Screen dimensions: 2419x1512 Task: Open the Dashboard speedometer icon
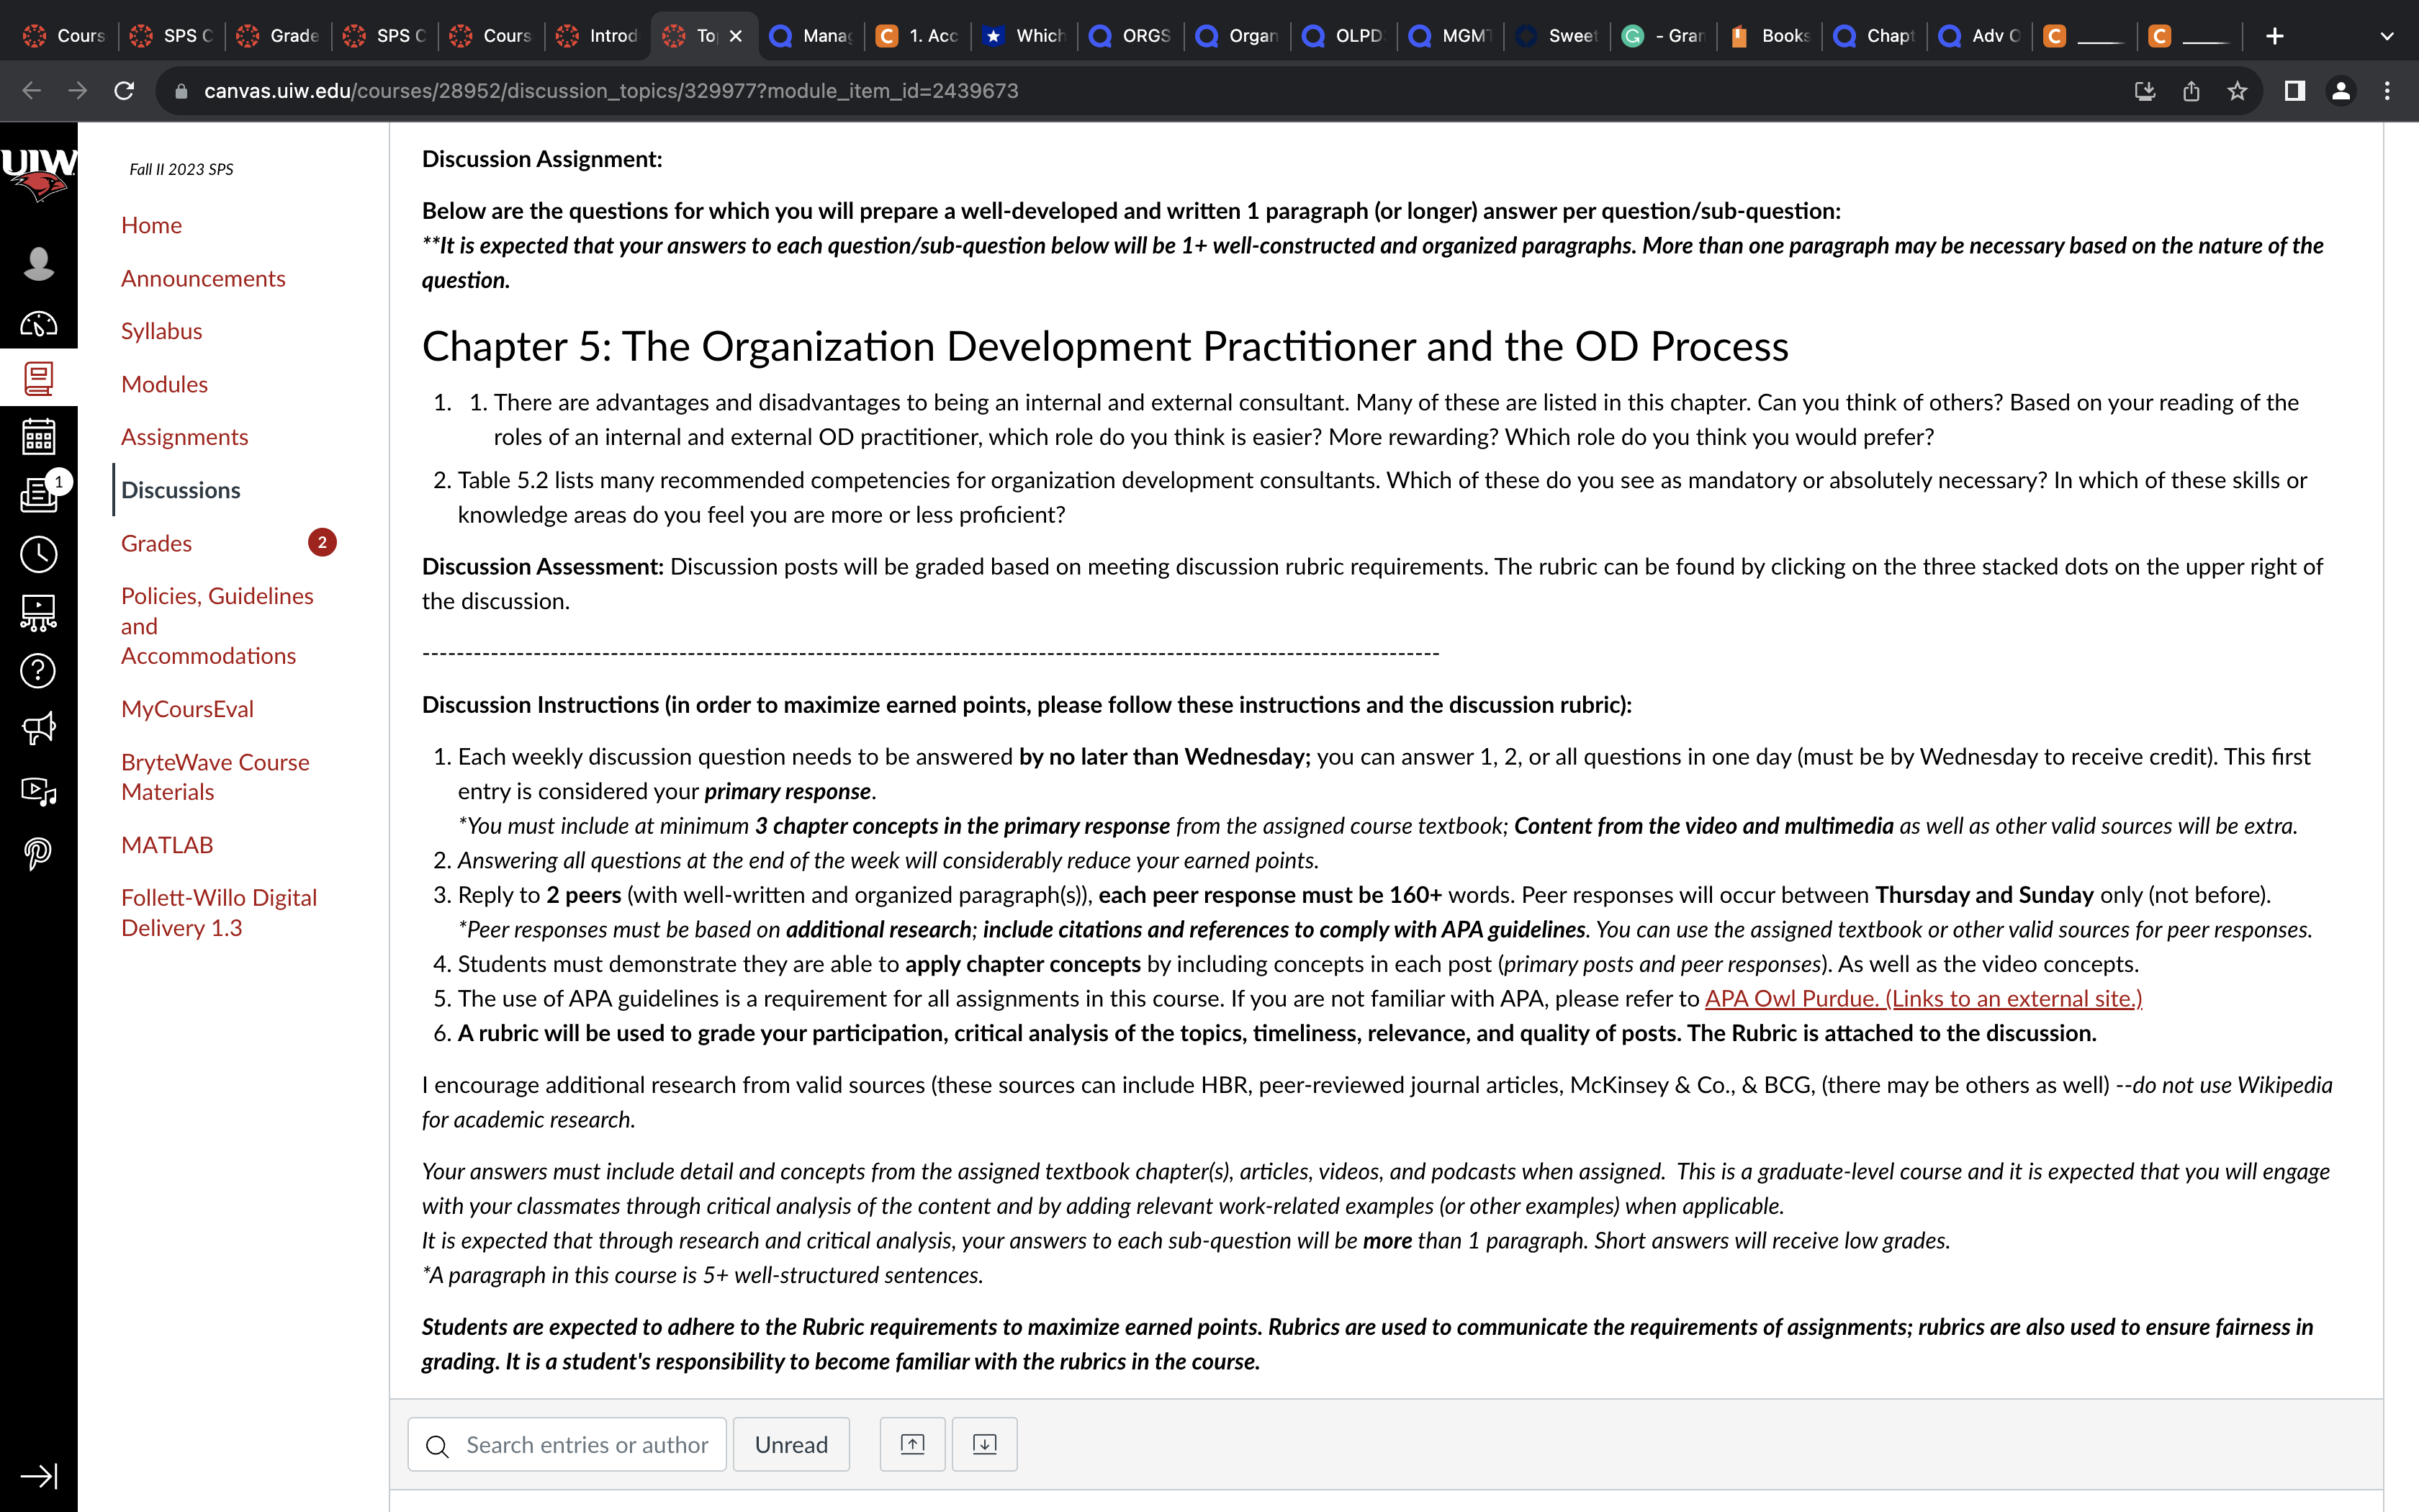(x=38, y=324)
